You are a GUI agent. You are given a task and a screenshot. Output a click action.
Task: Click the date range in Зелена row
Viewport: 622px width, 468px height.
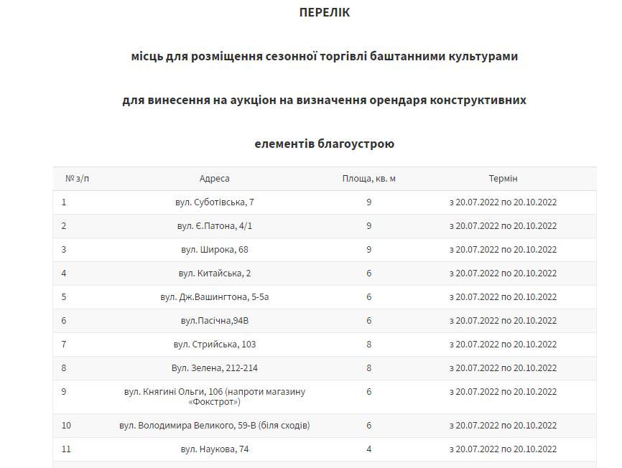click(x=503, y=368)
